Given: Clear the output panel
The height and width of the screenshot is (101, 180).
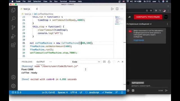Looking at the screenshot, I should [104, 62].
